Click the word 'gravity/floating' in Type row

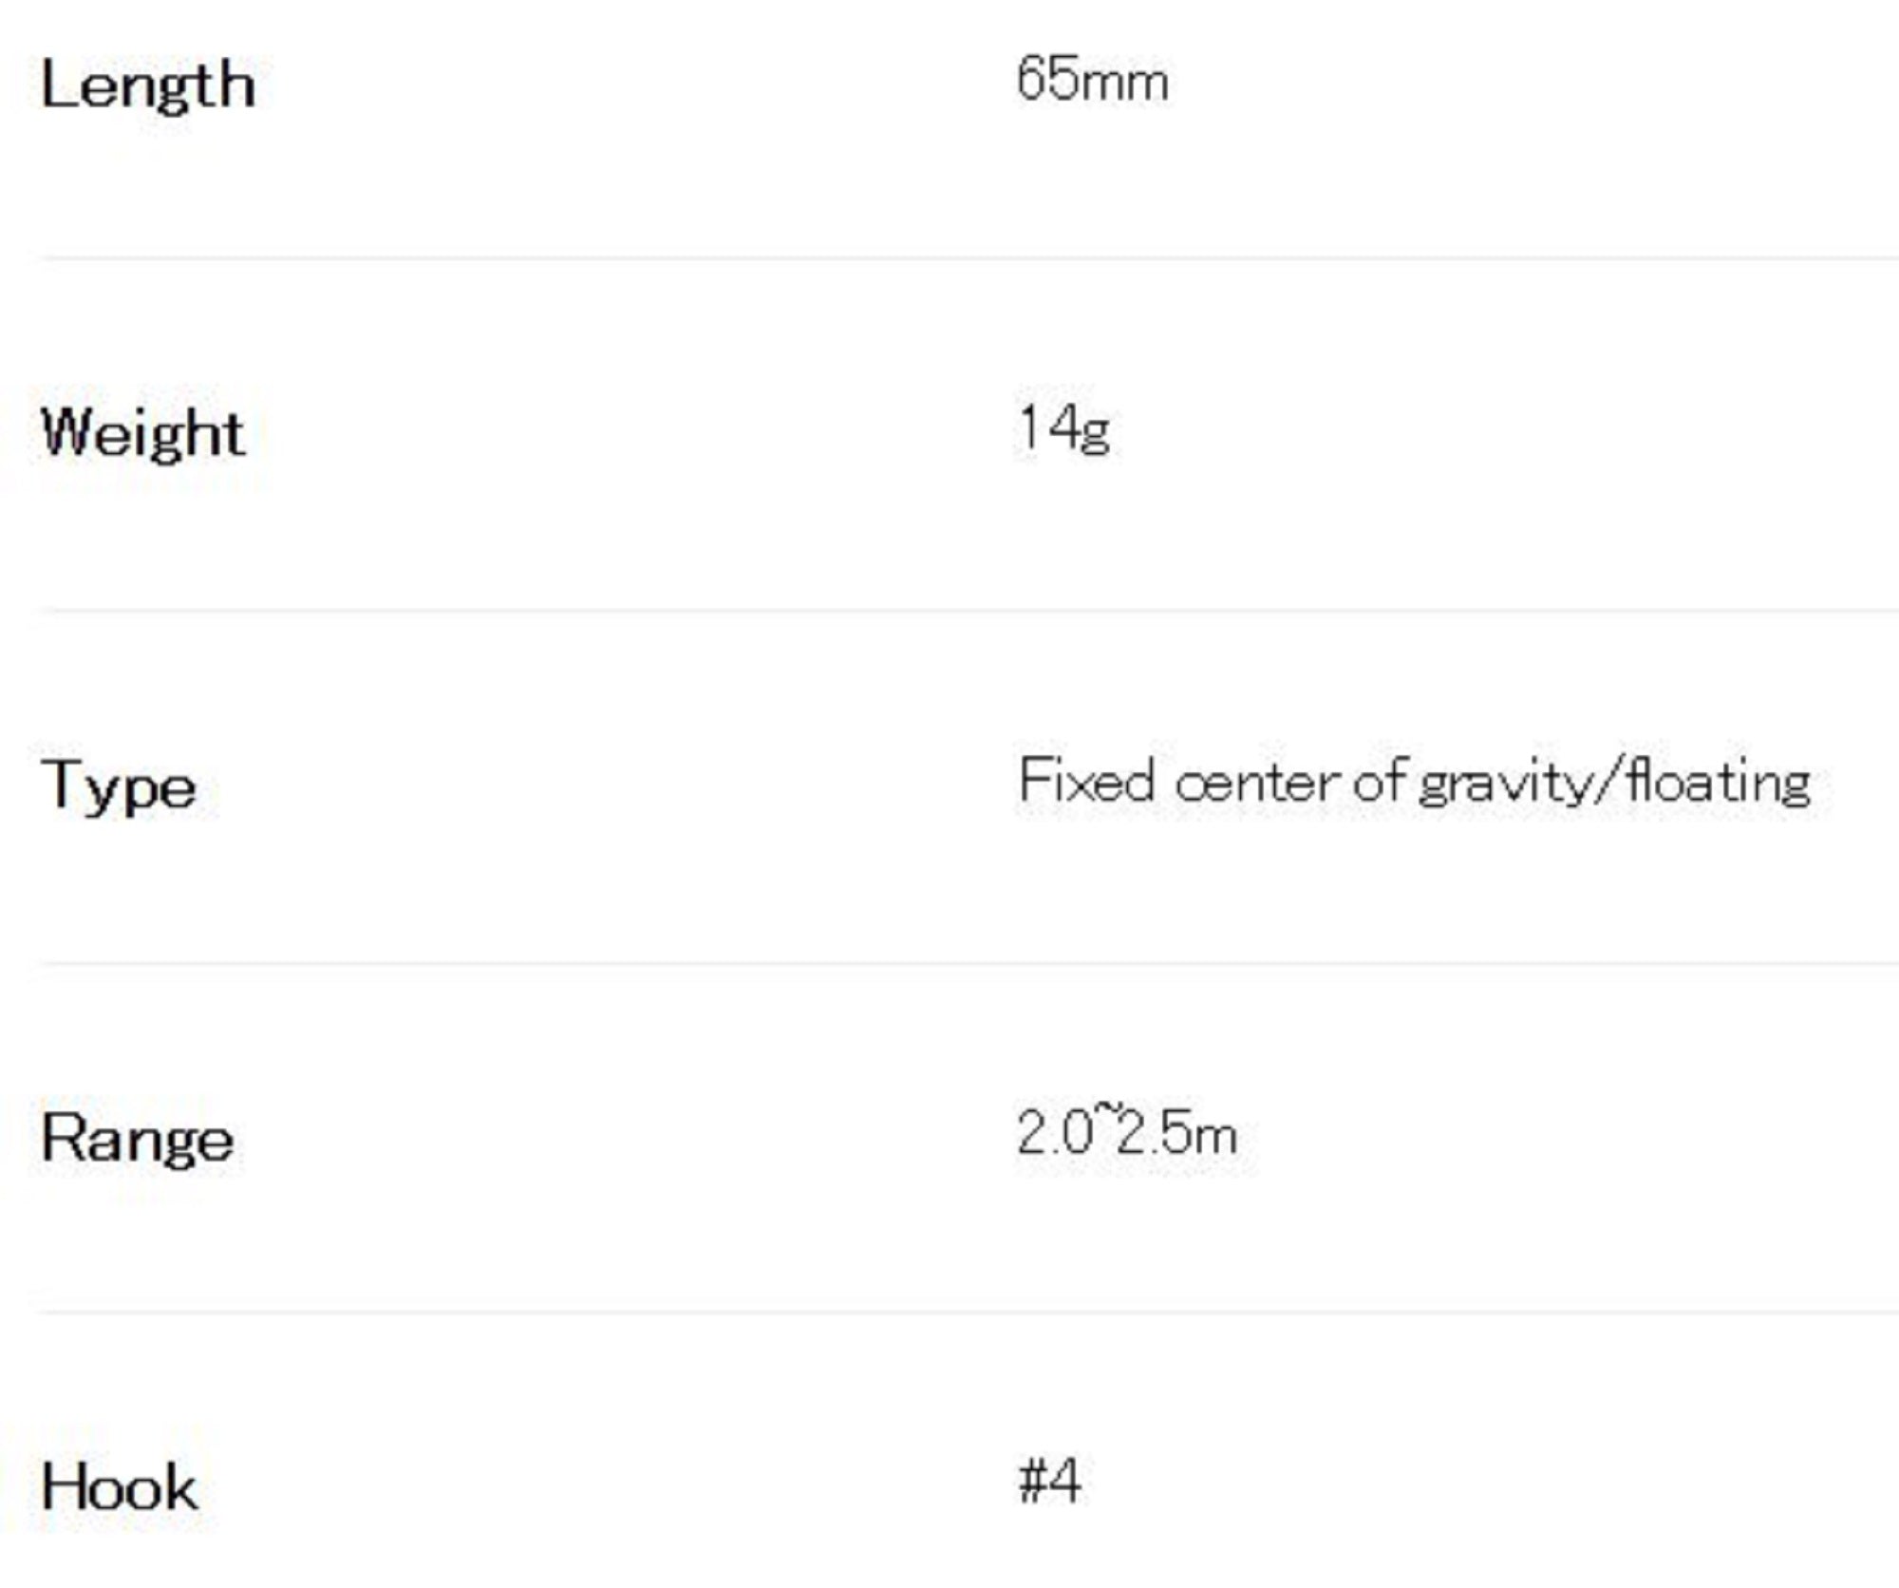point(1614,785)
